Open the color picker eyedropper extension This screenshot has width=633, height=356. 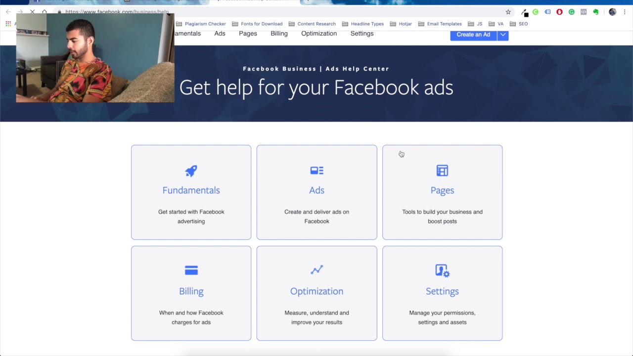pos(524,12)
